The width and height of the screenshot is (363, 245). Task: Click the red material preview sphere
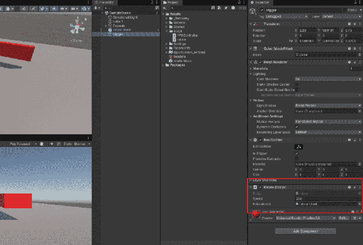pyautogui.click(x=256, y=214)
